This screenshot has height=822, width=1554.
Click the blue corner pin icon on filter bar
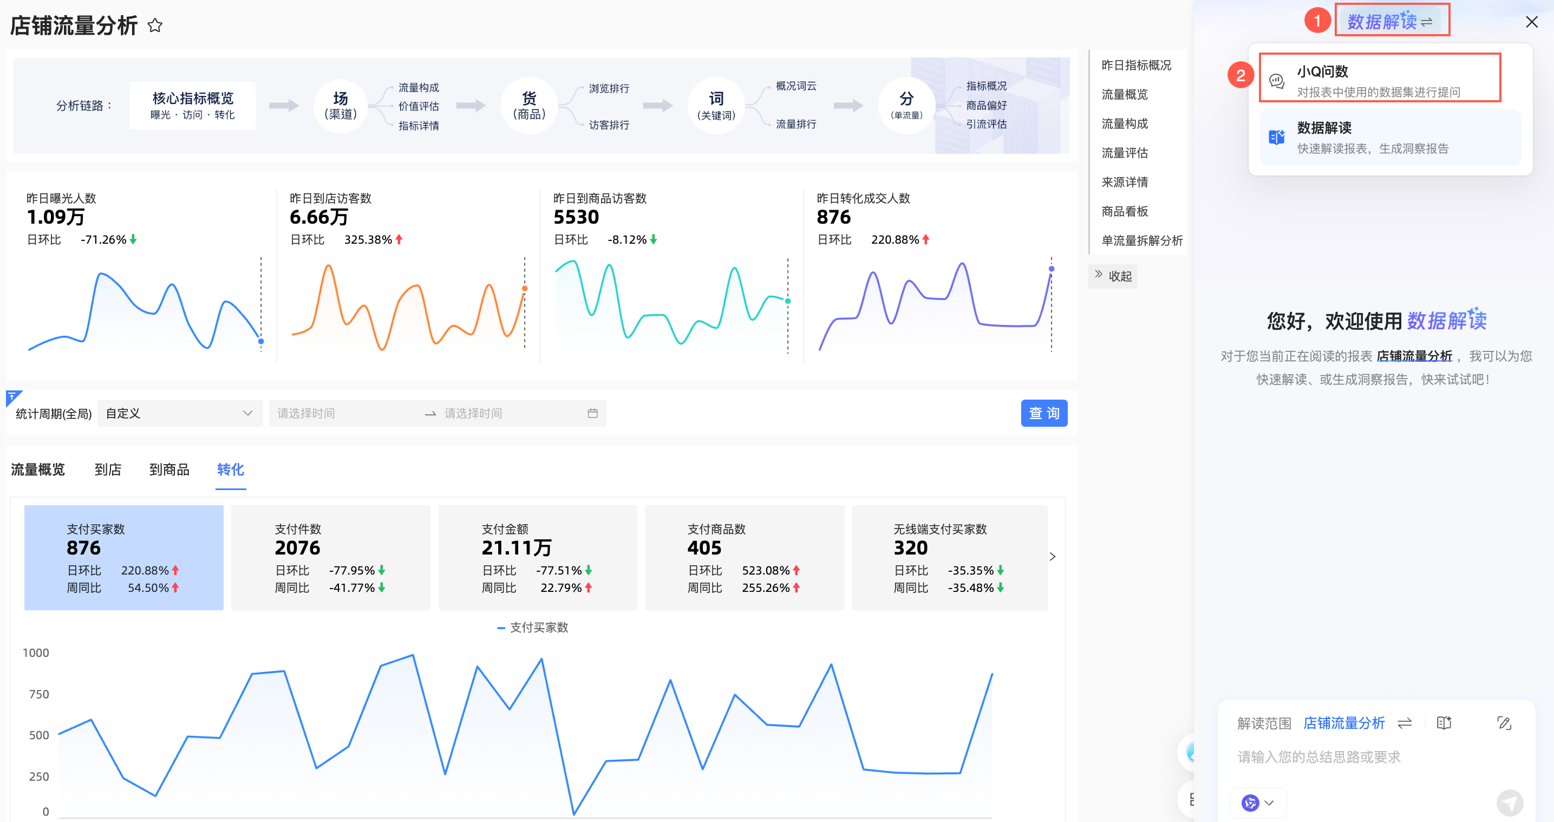[x=12, y=397]
